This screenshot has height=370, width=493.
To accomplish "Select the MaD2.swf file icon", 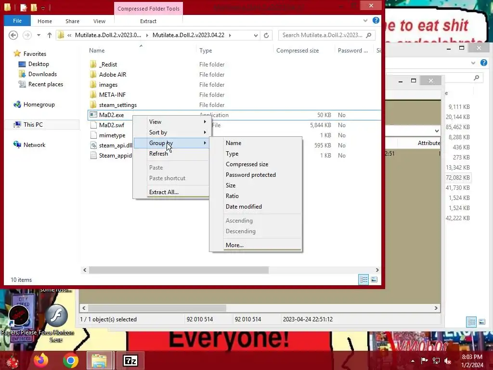I will (x=93, y=125).
